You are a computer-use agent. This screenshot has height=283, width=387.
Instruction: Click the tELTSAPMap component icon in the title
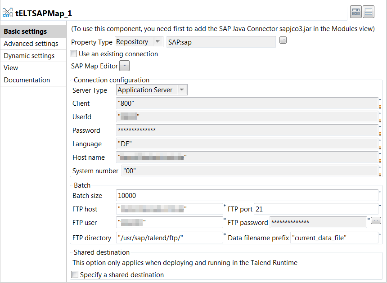(x=7, y=13)
